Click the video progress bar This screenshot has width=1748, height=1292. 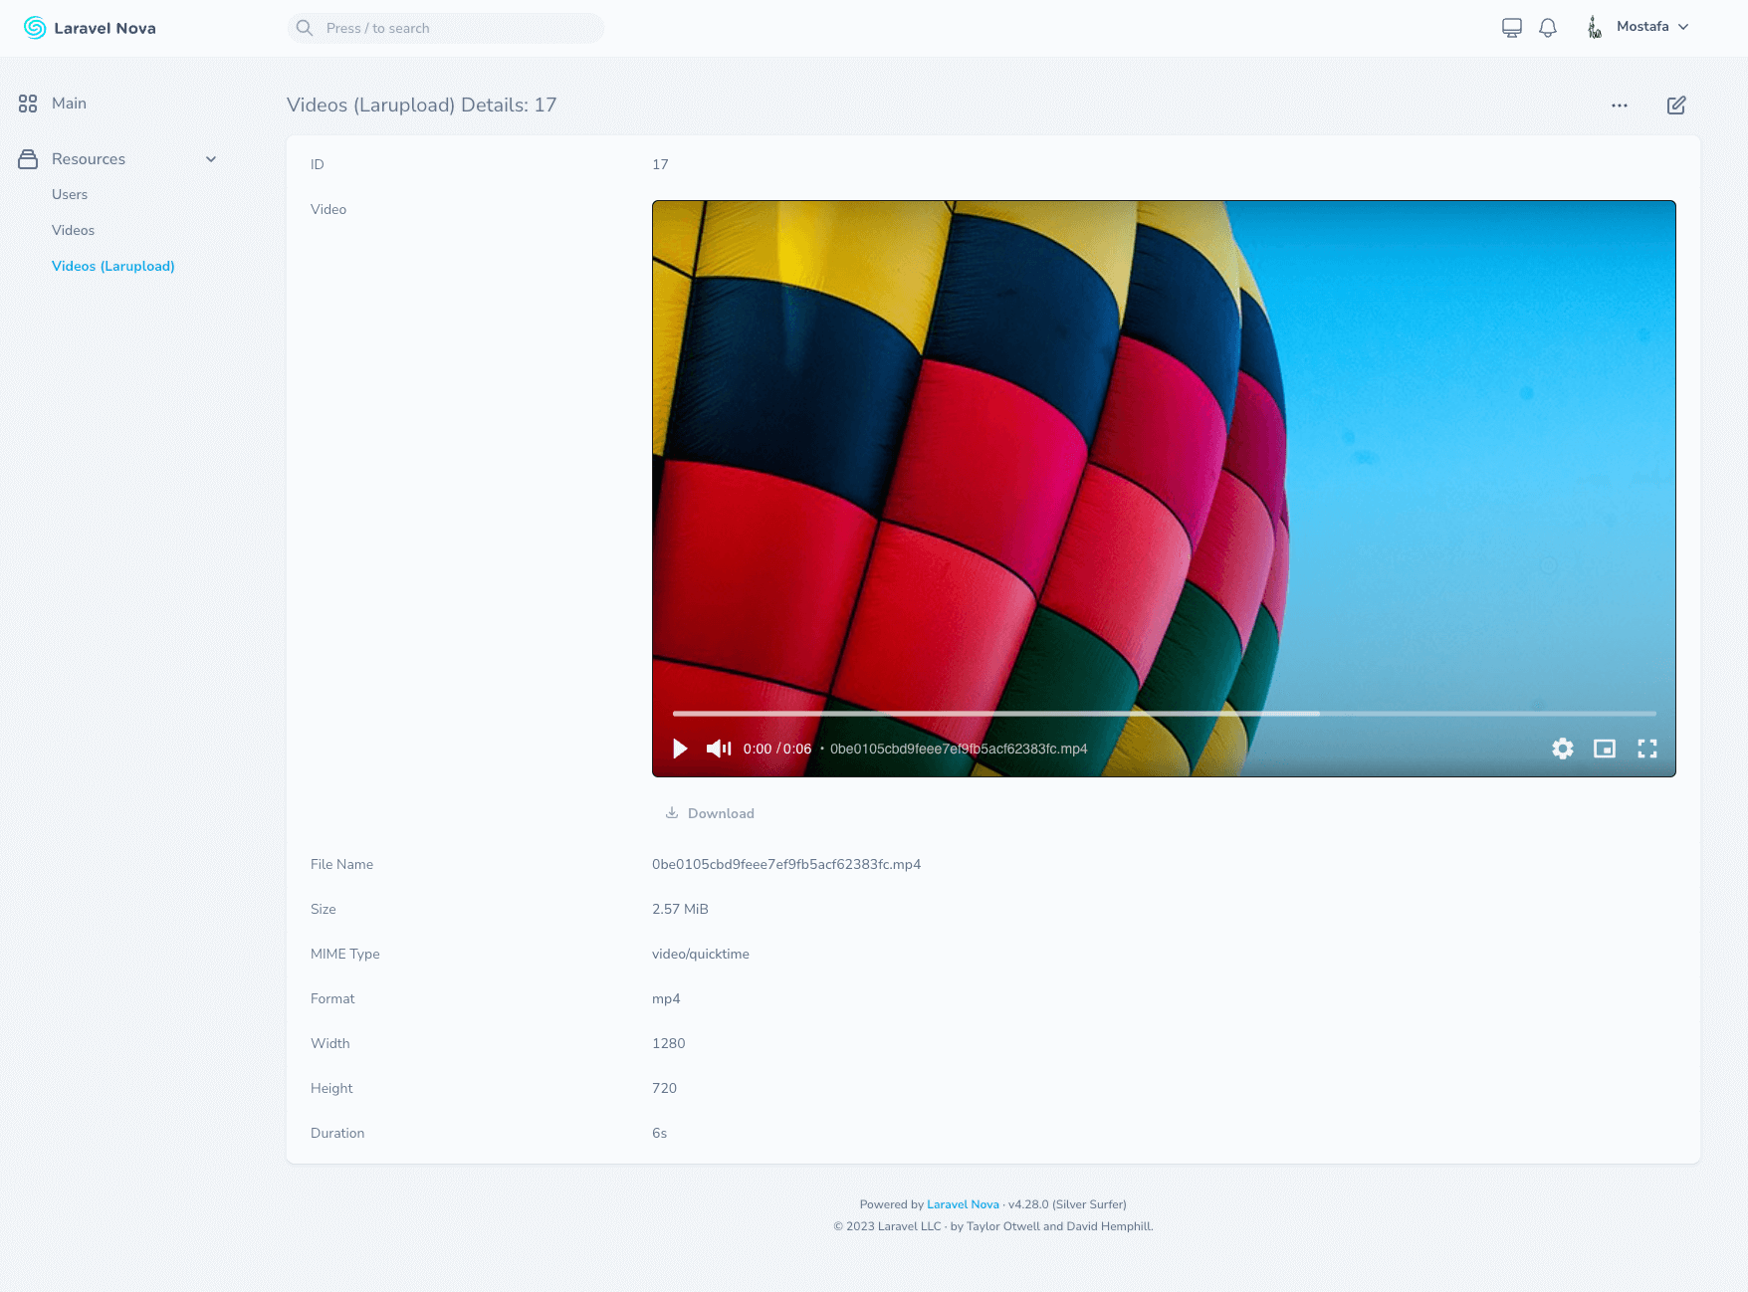[1165, 714]
